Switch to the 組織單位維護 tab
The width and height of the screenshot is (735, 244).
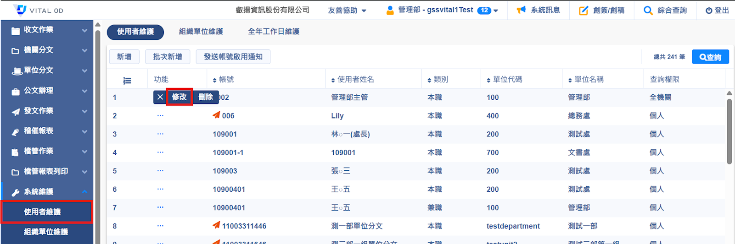[x=201, y=32]
